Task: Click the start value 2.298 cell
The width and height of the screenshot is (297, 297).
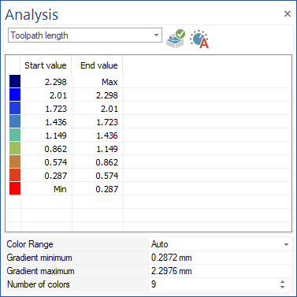Action: tap(46, 82)
